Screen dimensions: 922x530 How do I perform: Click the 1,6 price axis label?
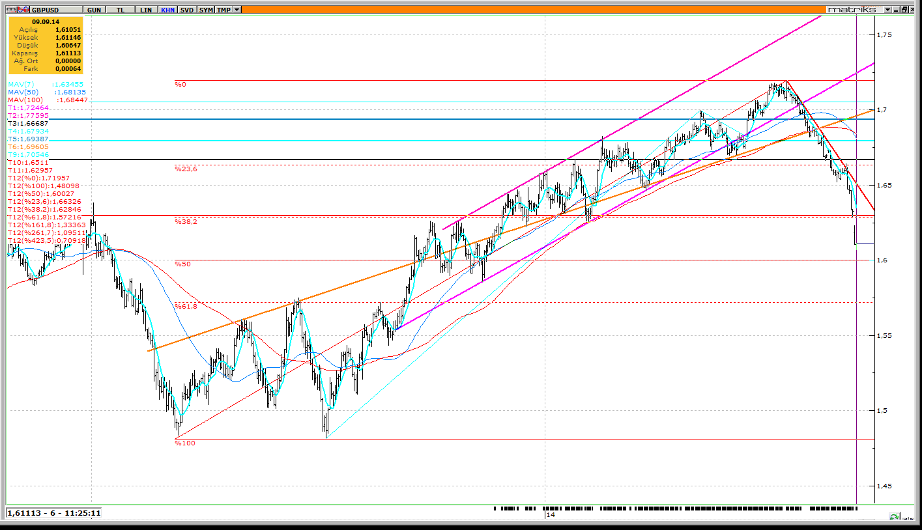[x=882, y=260]
